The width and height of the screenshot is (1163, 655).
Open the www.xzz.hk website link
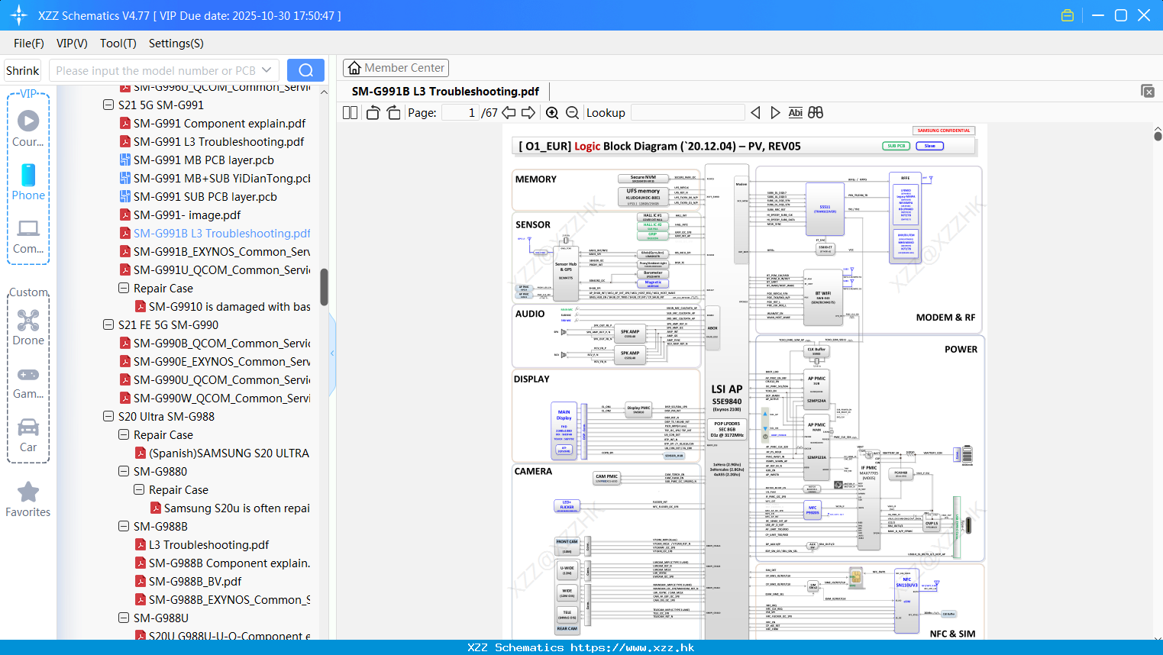pyautogui.click(x=632, y=647)
